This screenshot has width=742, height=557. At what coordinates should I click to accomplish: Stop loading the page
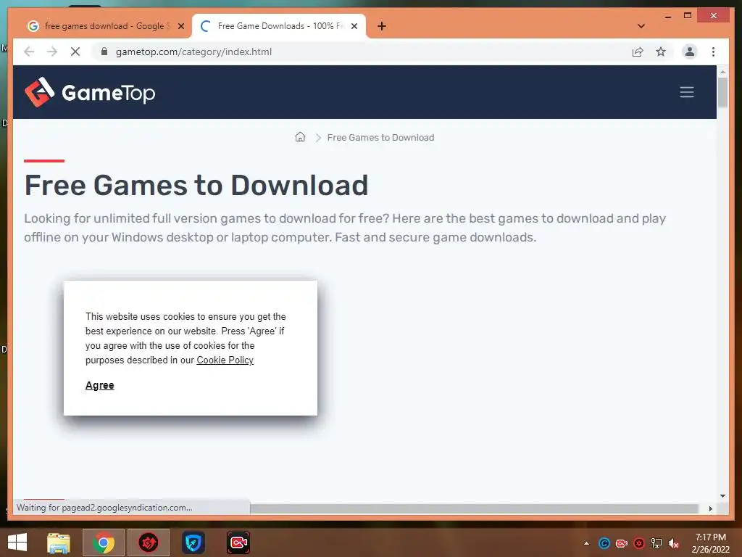point(75,51)
